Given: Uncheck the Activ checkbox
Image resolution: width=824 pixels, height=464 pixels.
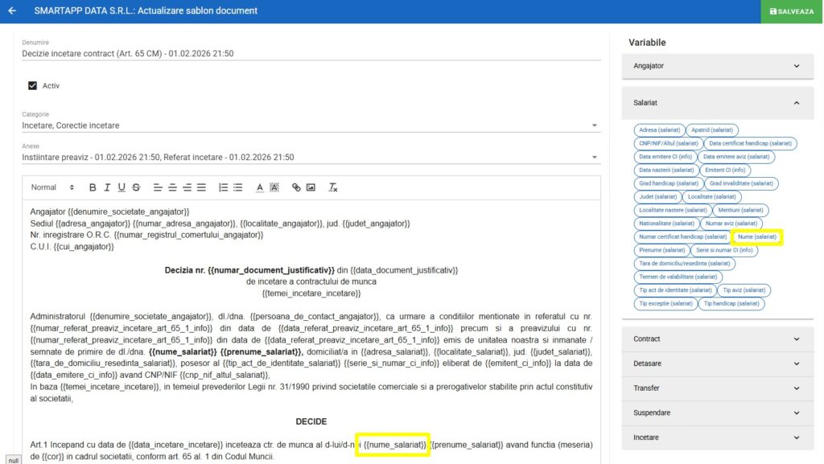Looking at the screenshot, I should click(33, 85).
